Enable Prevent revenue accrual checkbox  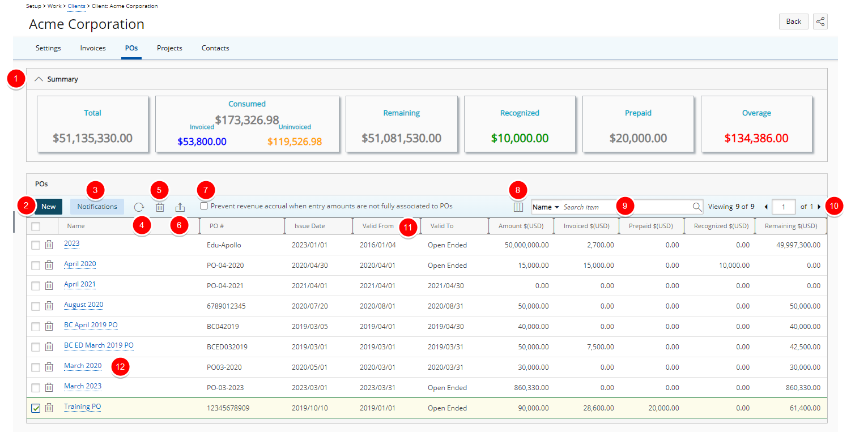[204, 206]
